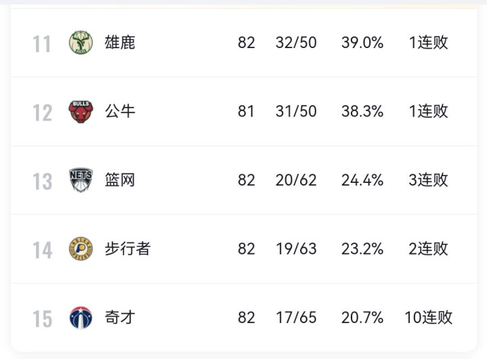
Task: Open the 公牛 team name link
Action: pyautogui.click(x=120, y=111)
